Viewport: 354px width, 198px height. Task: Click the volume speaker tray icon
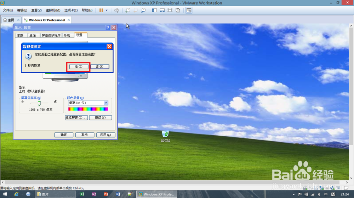point(319,194)
